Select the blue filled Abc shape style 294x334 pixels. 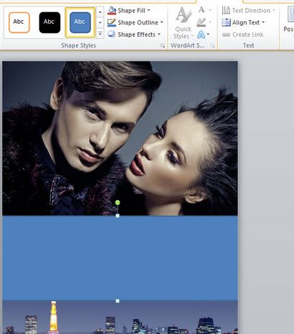(80, 22)
